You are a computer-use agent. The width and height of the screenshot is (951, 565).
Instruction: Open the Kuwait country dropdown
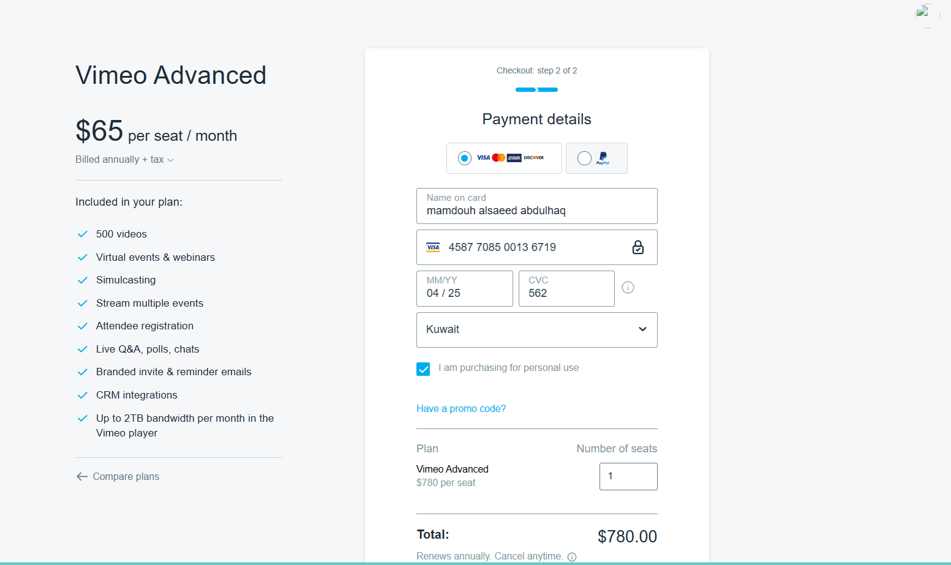click(x=536, y=330)
